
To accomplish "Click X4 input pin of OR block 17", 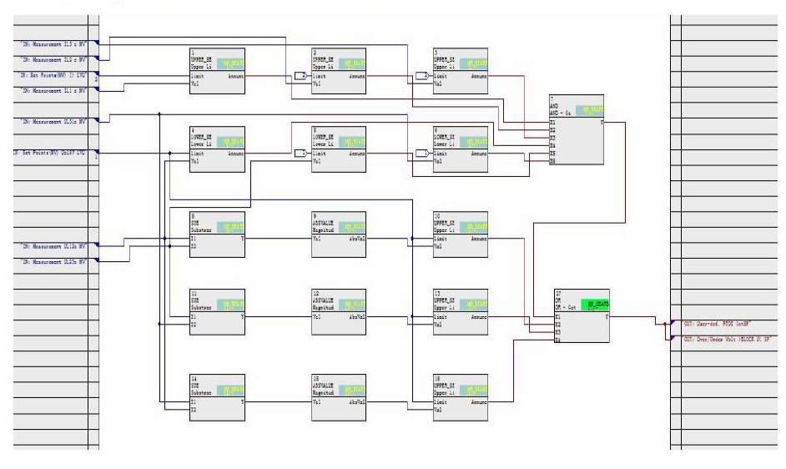I will coord(558,340).
